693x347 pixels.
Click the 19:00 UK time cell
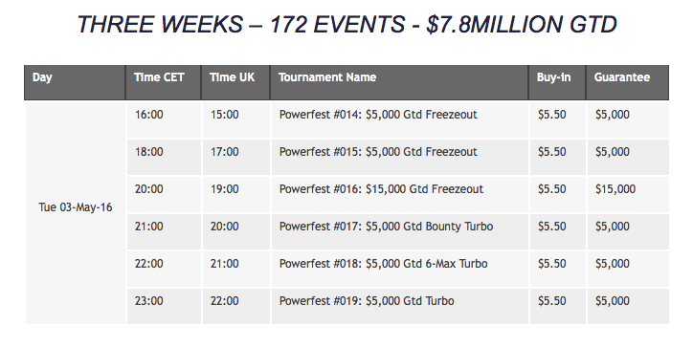(225, 189)
